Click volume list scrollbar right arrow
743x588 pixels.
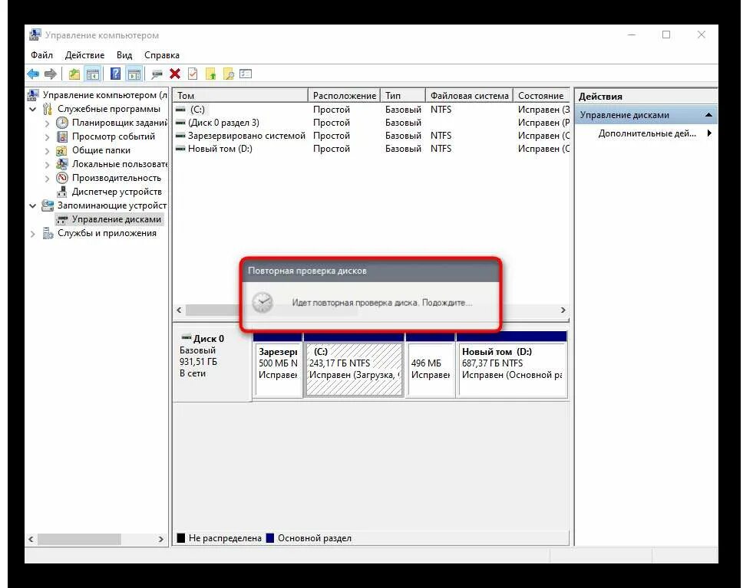(x=563, y=310)
